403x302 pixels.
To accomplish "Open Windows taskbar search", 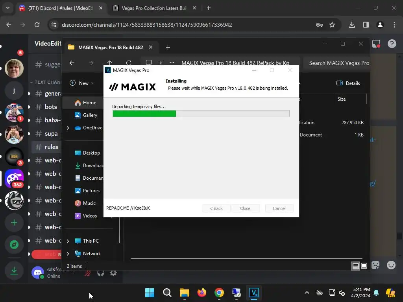I will (x=167, y=293).
